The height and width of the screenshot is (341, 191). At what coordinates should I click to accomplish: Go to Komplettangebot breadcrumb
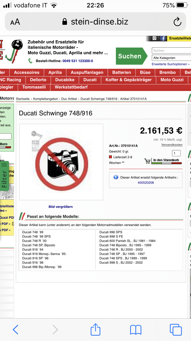coord(45,99)
